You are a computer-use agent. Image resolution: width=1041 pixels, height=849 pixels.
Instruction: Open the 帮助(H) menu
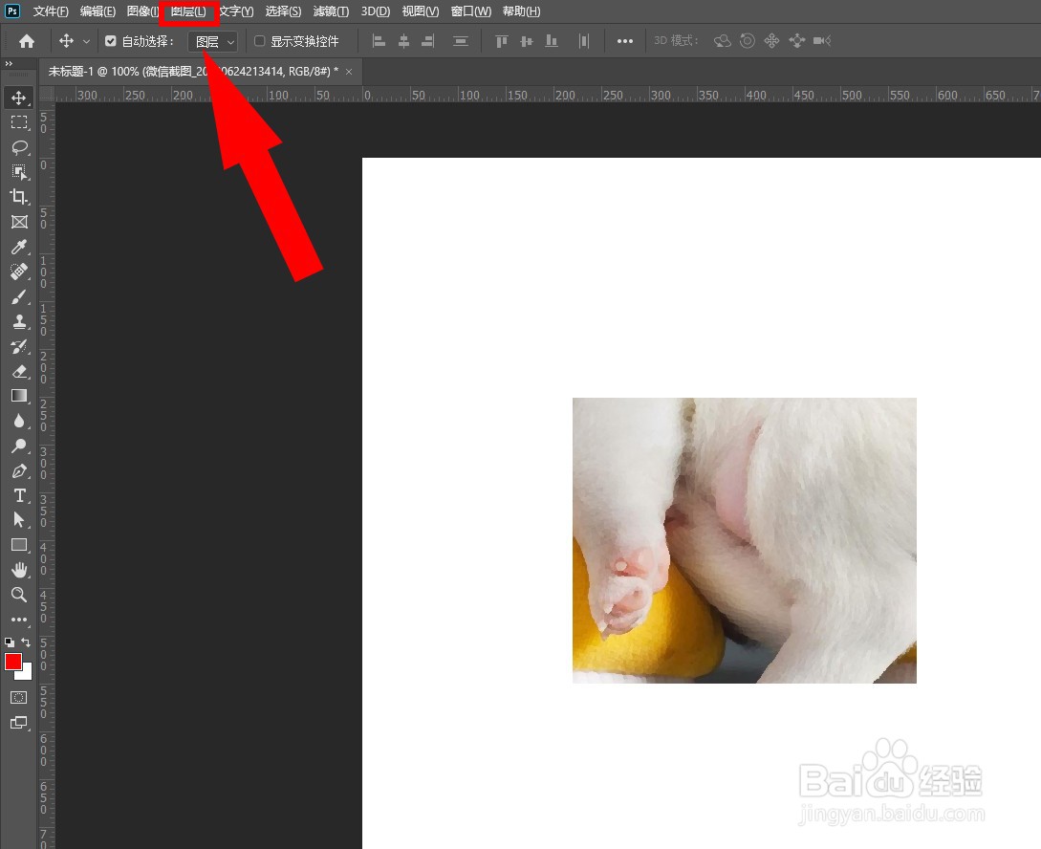coord(521,11)
